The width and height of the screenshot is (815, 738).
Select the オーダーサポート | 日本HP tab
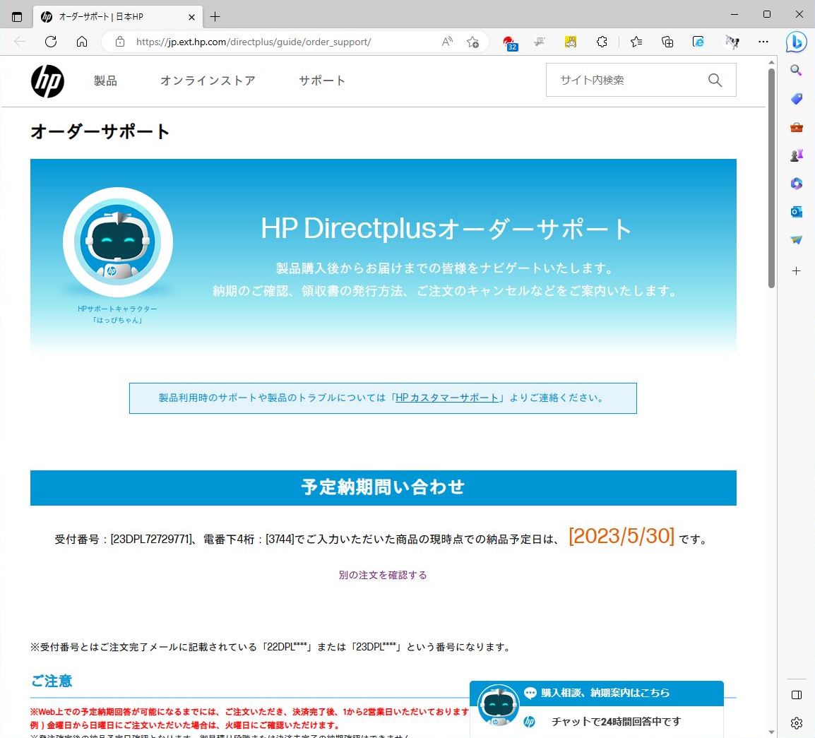tap(118, 17)
